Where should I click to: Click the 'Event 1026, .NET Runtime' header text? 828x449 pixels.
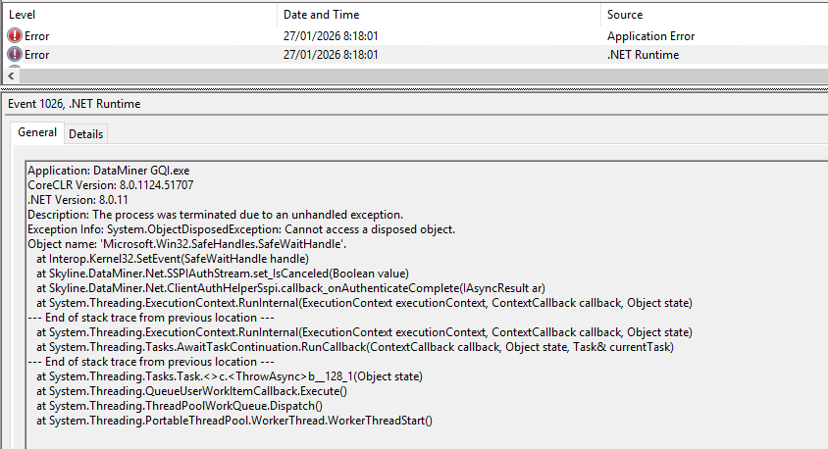74,104
